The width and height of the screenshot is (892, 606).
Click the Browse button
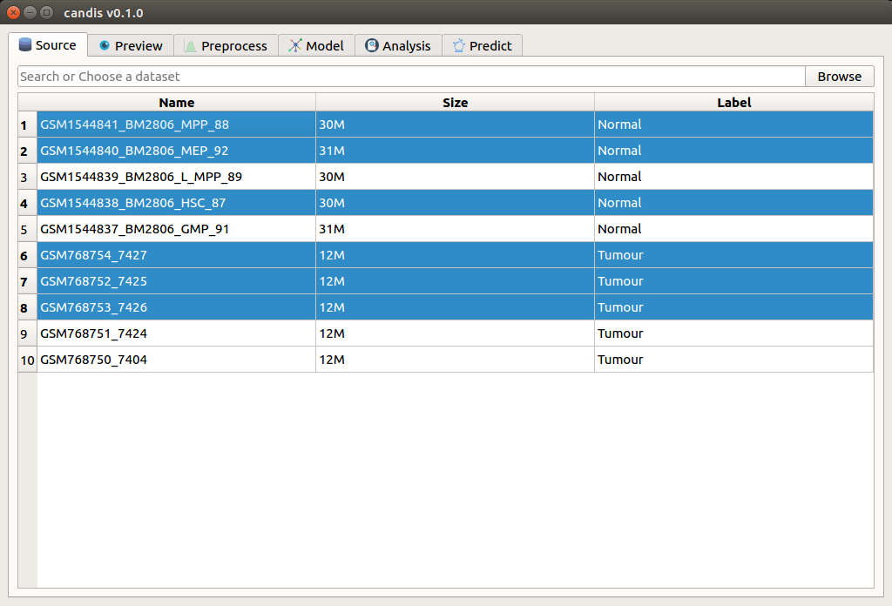(x=839, y=76)
